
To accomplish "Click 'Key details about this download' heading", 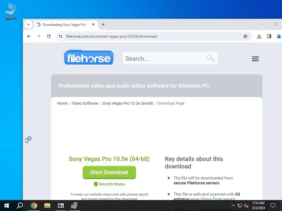I will [194, 163].
